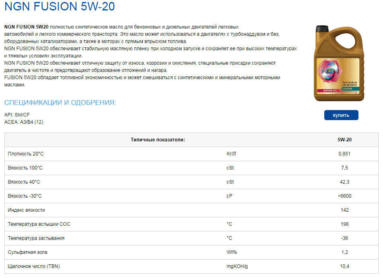This screenshot has height=278, width=383.
Task: Click the TBN value '10,4'
Action: [345, 266]
